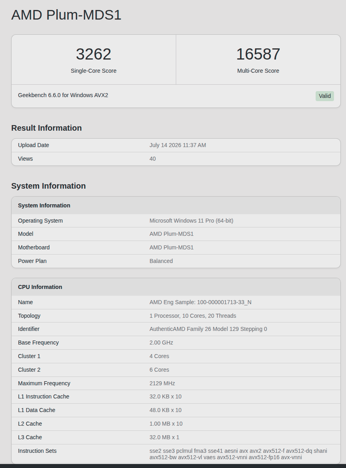The image size is (346, 468).
Task: Select the 32.0 KB x 10 value
Action: tap(165, 396)
